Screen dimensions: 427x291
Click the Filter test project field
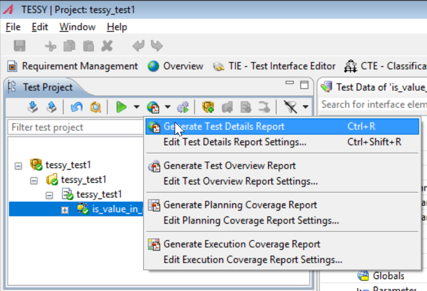pos(76,127)
